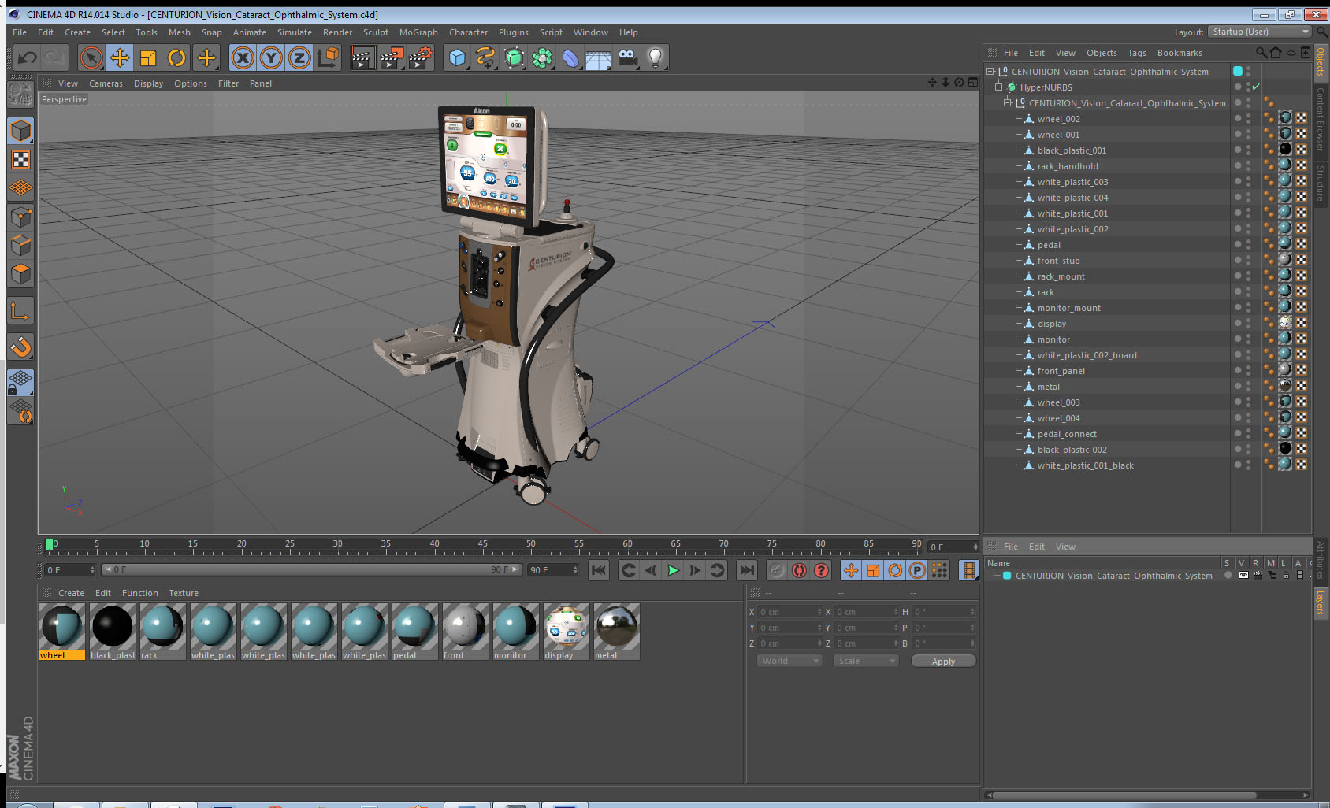The image size is (1330, 808).
Task: Open the Sculpt menu
Action: [376, 32]
